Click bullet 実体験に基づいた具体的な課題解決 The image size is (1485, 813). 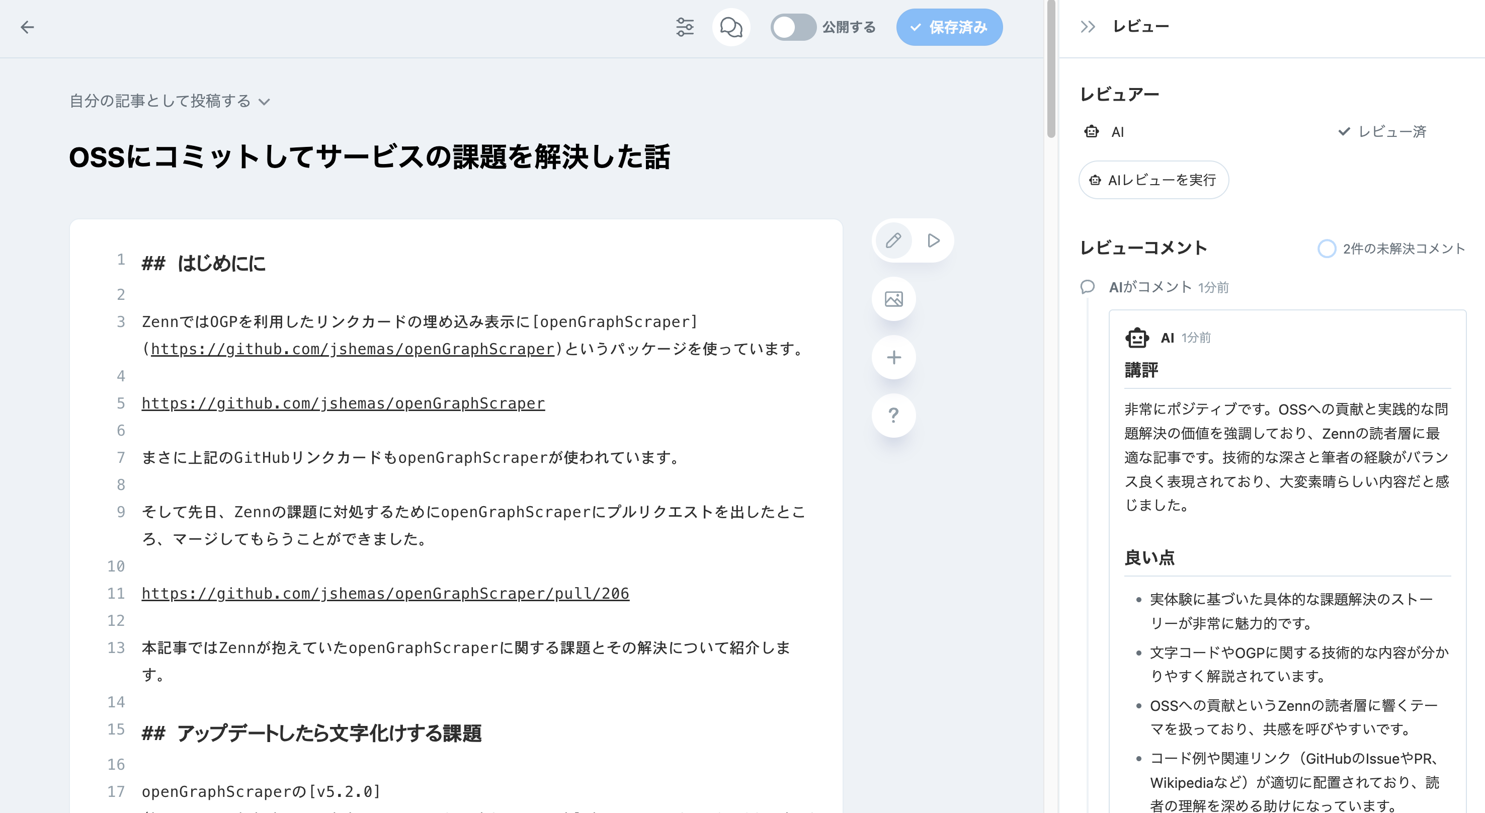(x=1292, y=611)
